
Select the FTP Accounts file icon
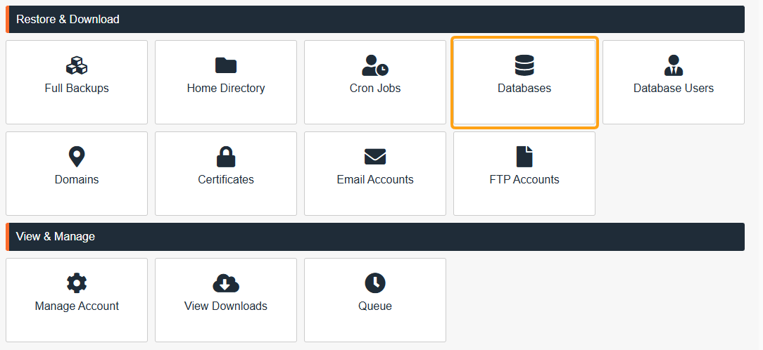(524, 157)
